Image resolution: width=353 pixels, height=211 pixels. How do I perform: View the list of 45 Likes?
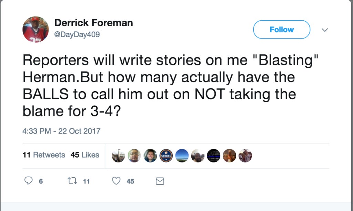click(85, 155)
